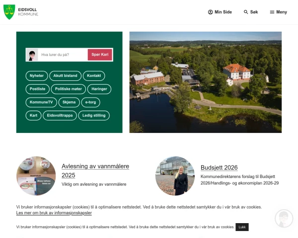Open Postliste page

(x=38, y=89)
